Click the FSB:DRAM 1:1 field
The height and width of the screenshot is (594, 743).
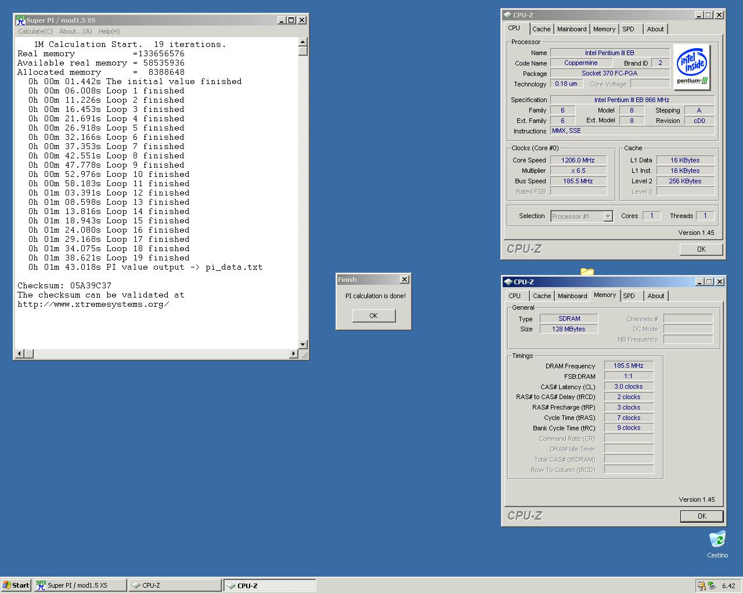click(629, 376)
